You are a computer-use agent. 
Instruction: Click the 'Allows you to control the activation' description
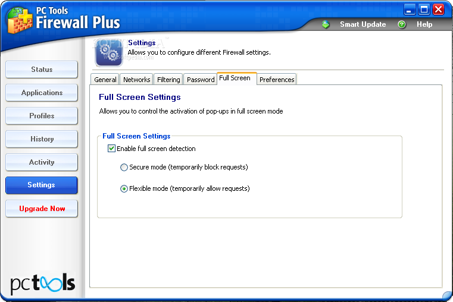click(x=191, y=111)
